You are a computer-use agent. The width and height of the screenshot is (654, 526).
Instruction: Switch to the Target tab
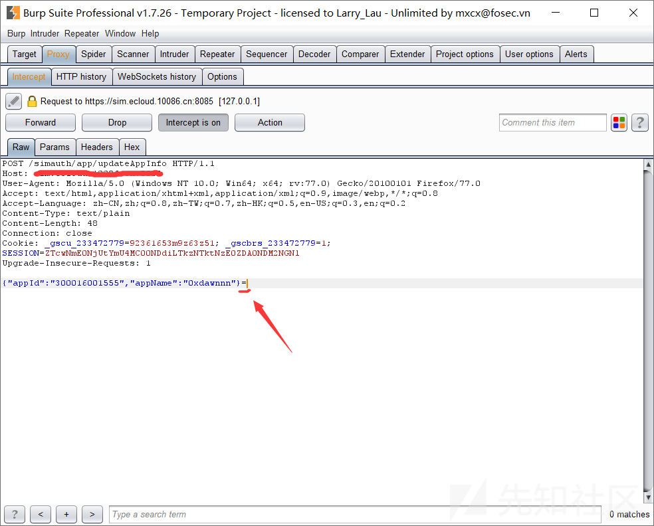(x=25, y=54)
